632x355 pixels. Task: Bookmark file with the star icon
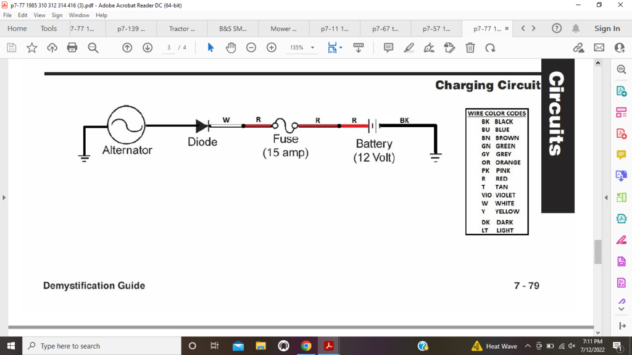(x=31, y=48)
